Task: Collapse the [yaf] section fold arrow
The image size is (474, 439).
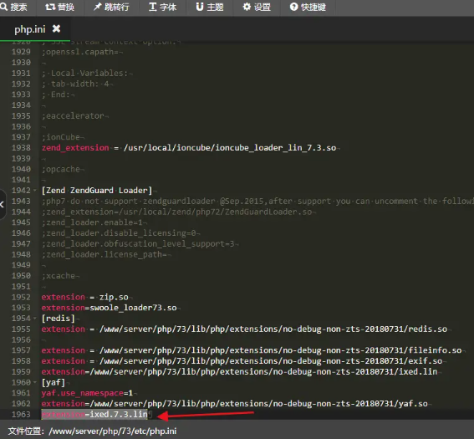Action: [35, 382]
